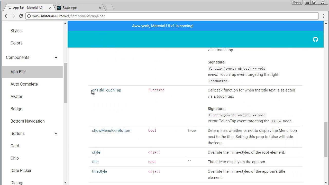
Task: Click the 'true' default value
Action: pos(191,131)
